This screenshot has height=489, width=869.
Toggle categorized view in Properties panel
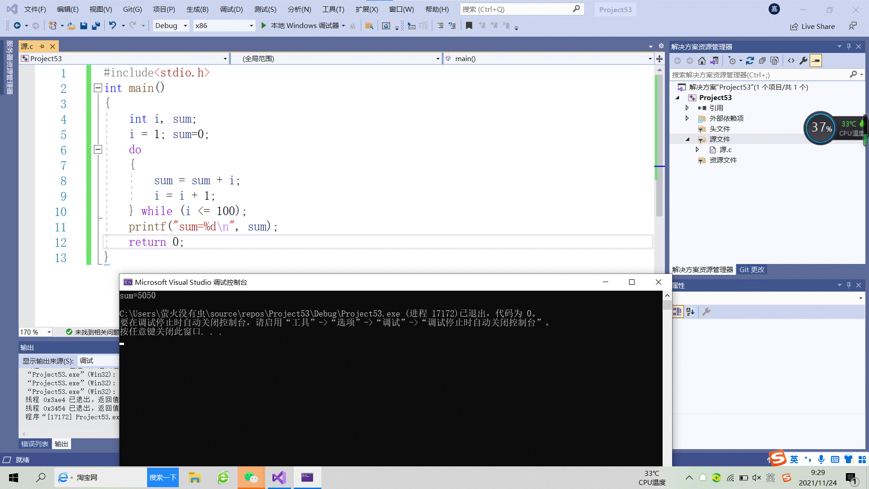tap(678, 312)
